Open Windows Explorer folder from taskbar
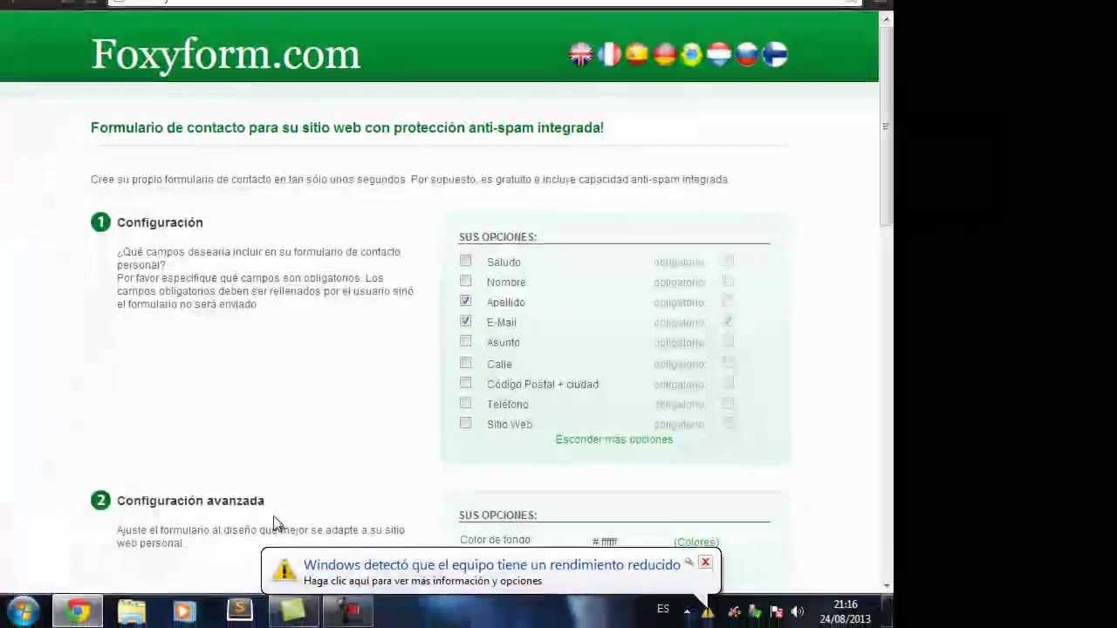The width and height of the screenshot is (1117, 628). [x=132, y=611]
